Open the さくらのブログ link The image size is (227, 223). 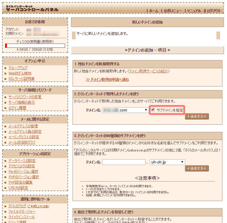tap(17, 206)
